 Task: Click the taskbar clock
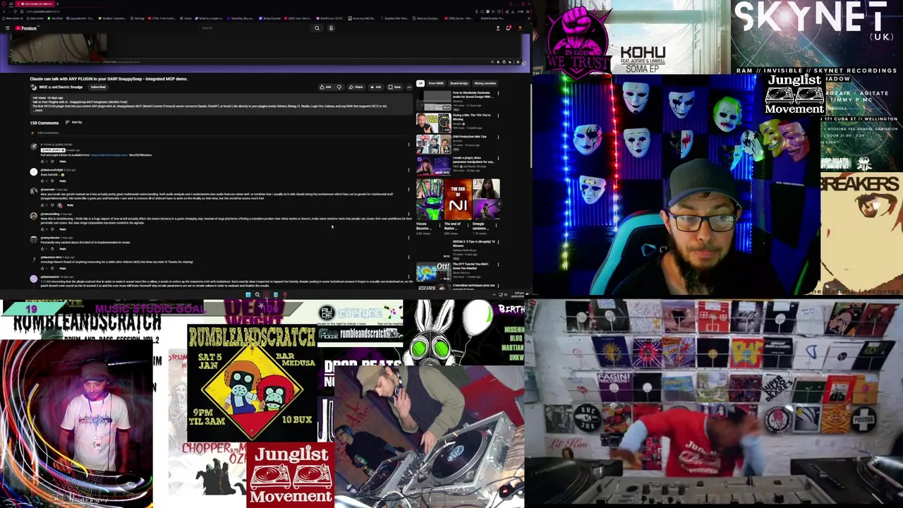[519, 294]
